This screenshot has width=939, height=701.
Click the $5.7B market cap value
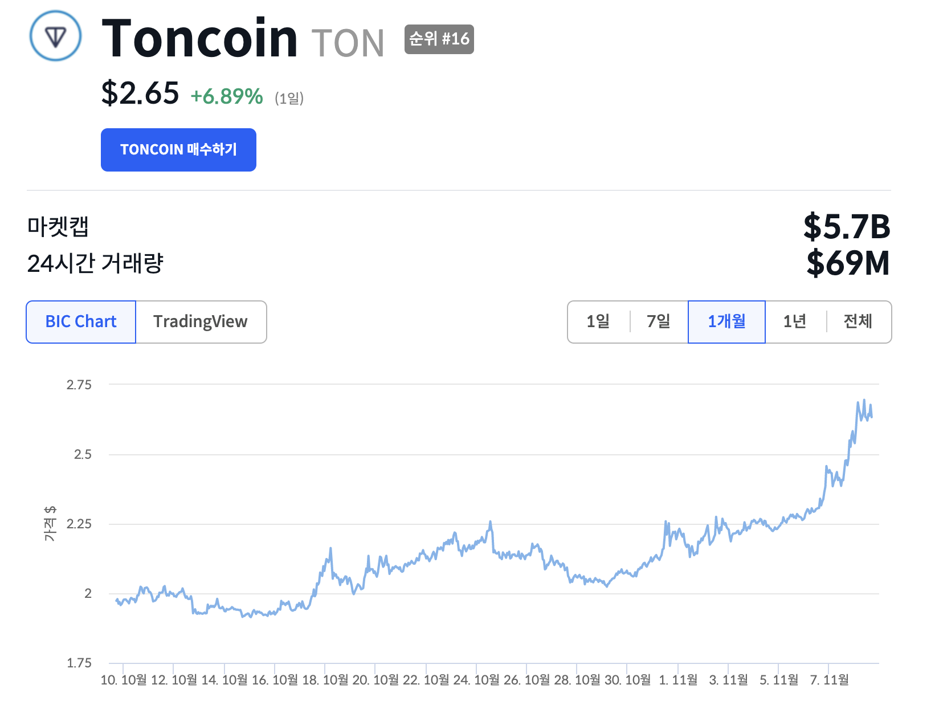(x=847, y=227)
